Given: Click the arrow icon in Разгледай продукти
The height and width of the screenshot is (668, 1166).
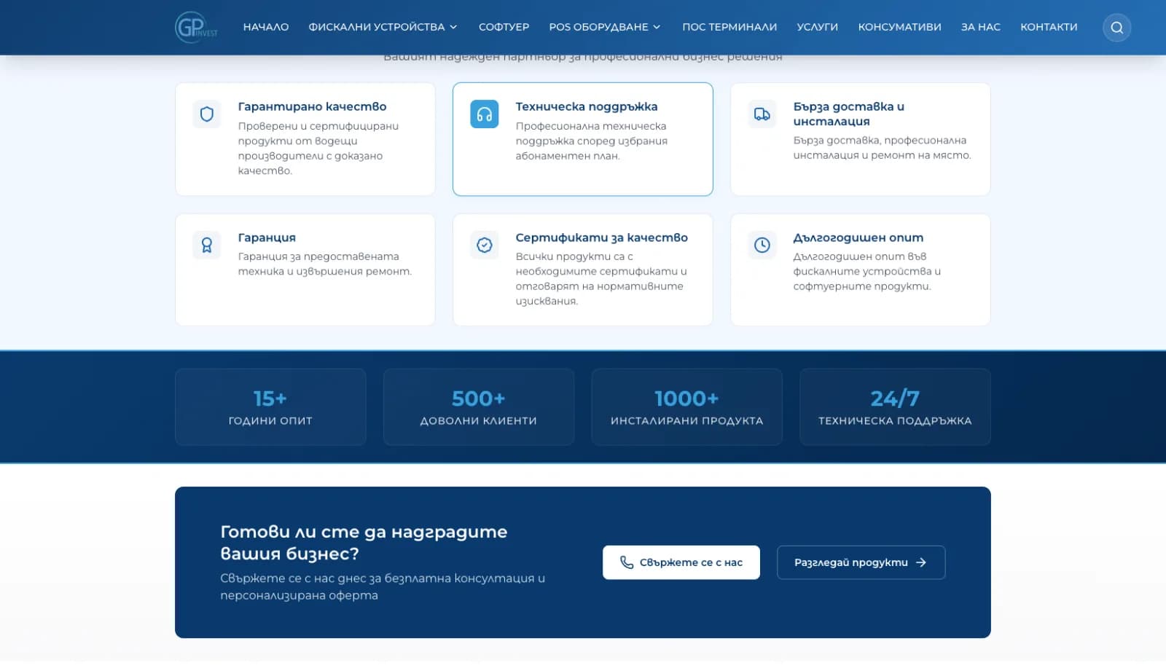Looking at the screenshot, I should 921,562.
